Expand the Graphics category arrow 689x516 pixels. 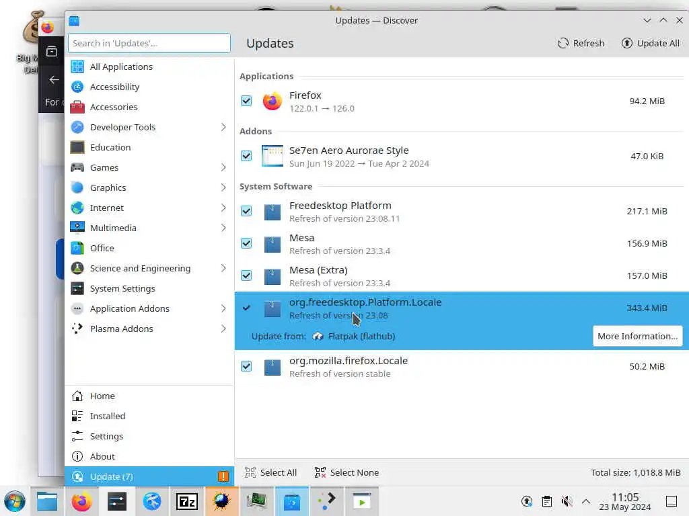pos(223,188)
